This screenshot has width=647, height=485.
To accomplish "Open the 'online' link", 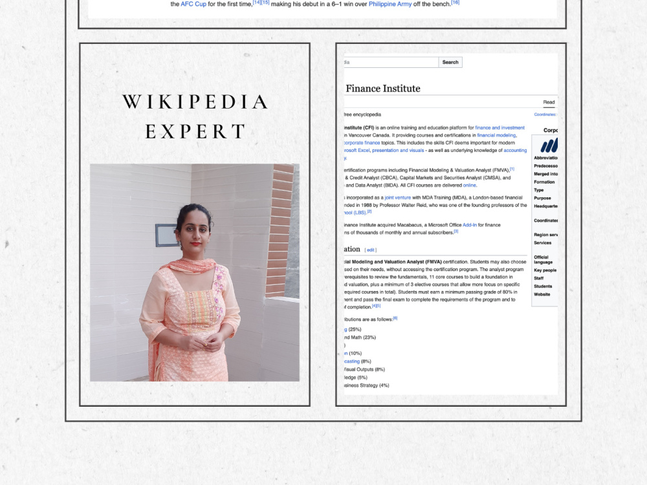I will [470, 186].
